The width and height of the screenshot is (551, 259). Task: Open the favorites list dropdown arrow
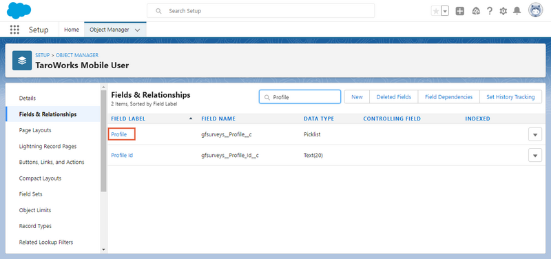(x=445, y=11)
